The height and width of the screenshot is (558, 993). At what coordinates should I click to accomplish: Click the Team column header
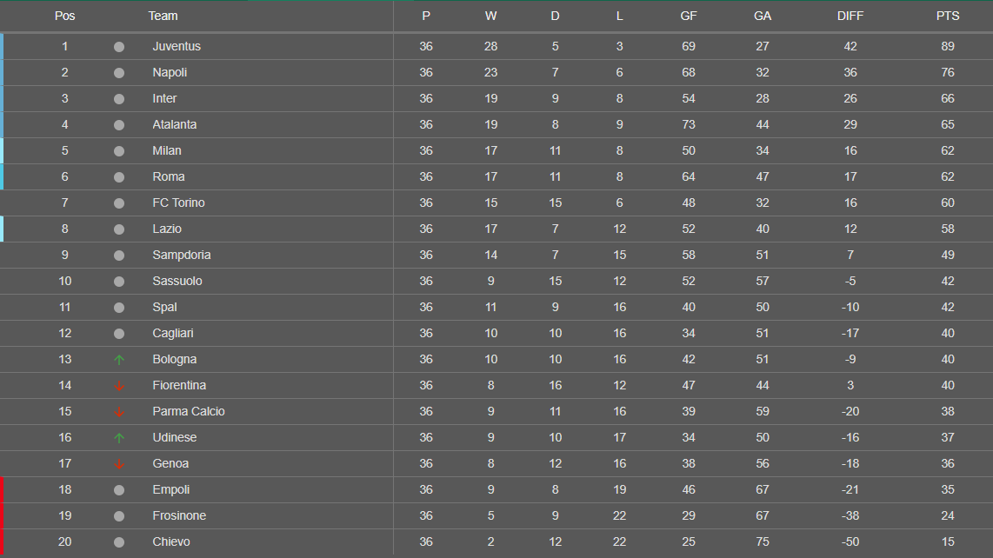click(x=163, y=16)
